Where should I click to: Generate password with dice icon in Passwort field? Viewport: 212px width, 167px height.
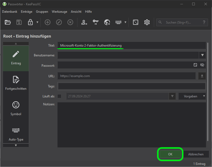click(x=195, y=65)
